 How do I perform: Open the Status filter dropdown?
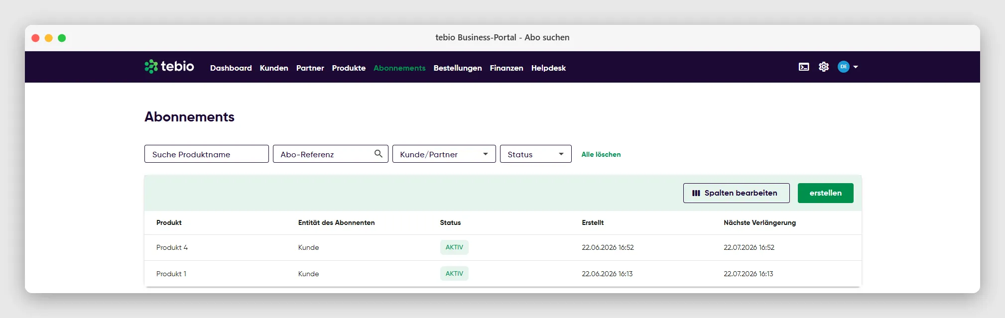click(x=536, y=154)
